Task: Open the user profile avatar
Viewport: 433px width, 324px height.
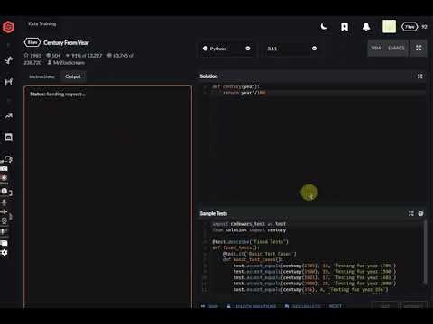Action: (x=389, y=27)
